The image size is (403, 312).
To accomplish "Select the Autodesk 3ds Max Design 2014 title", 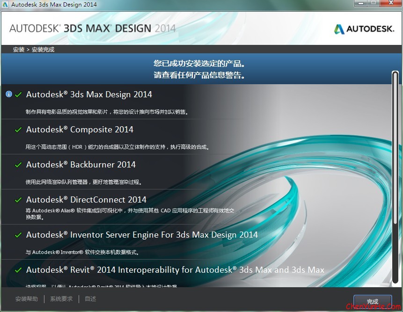I will click(89, 94).
